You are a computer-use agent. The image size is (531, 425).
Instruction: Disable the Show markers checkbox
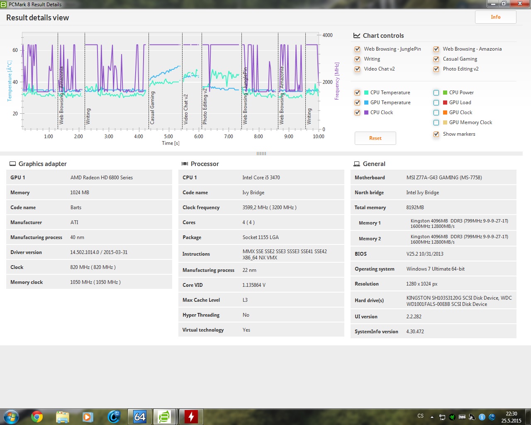pyautogui.click(x=436, y=134)
